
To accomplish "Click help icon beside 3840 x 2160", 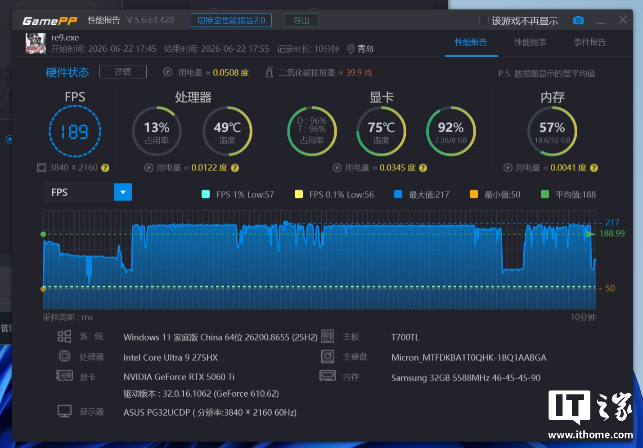I will 105,168.
